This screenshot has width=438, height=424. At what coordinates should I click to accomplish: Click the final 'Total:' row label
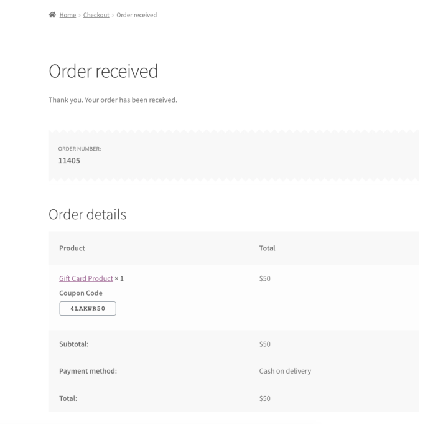(x=68, y=398)
